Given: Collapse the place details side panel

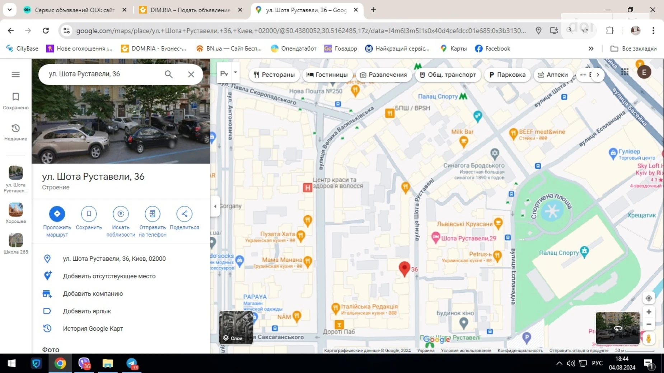Looking at the screenshot, I should [x=215, y=206].
